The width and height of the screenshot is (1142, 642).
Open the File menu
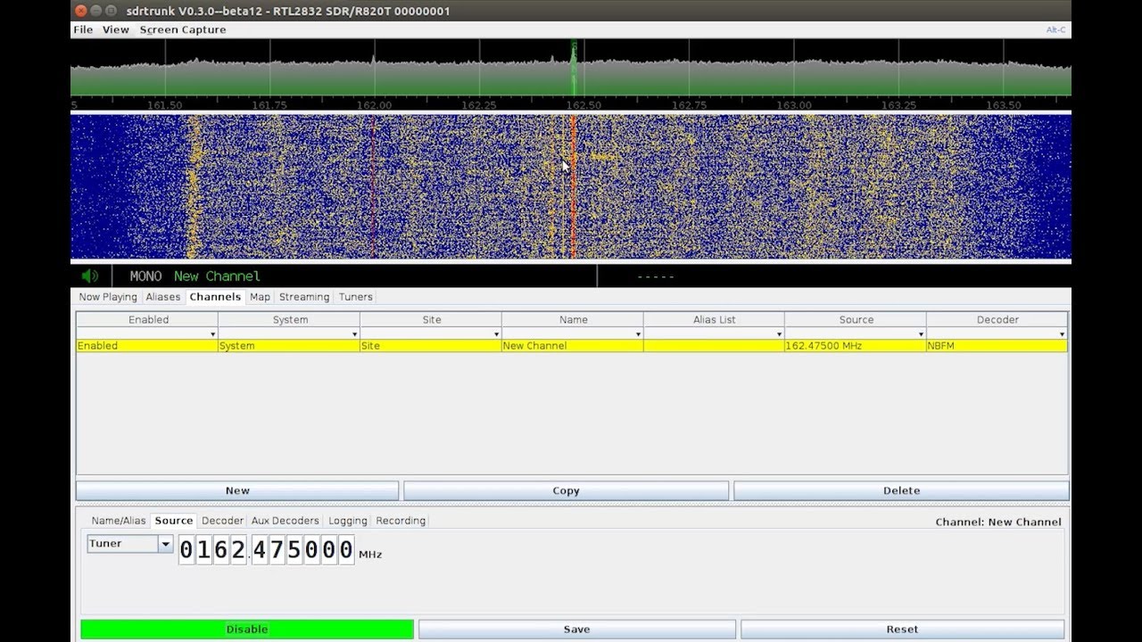pyautogui.click(x=83, y=29)
